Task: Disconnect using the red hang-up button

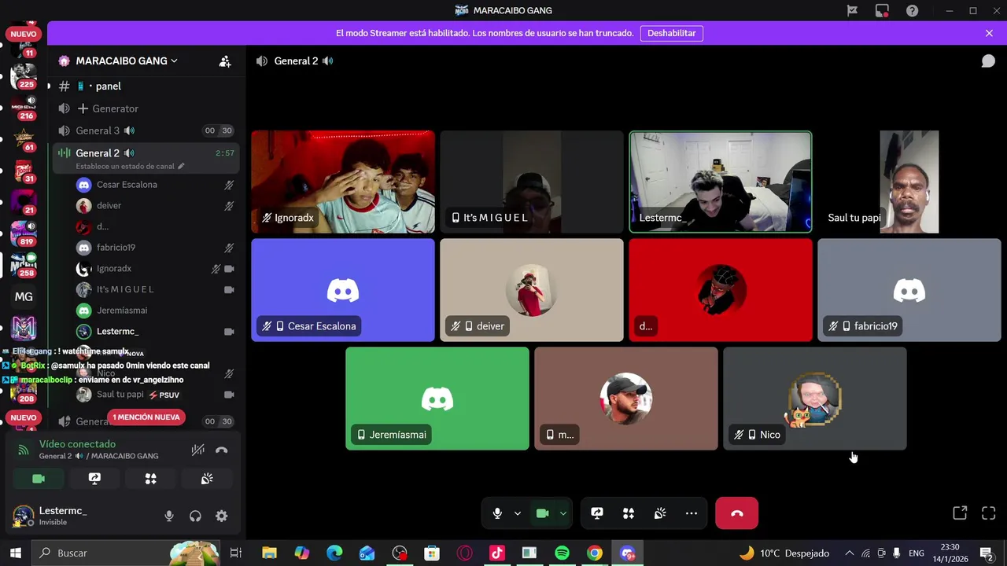Action: click(736, 513)
